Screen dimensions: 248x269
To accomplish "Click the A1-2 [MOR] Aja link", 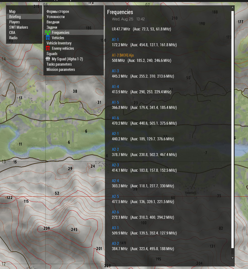I will [x=123, y=55].
